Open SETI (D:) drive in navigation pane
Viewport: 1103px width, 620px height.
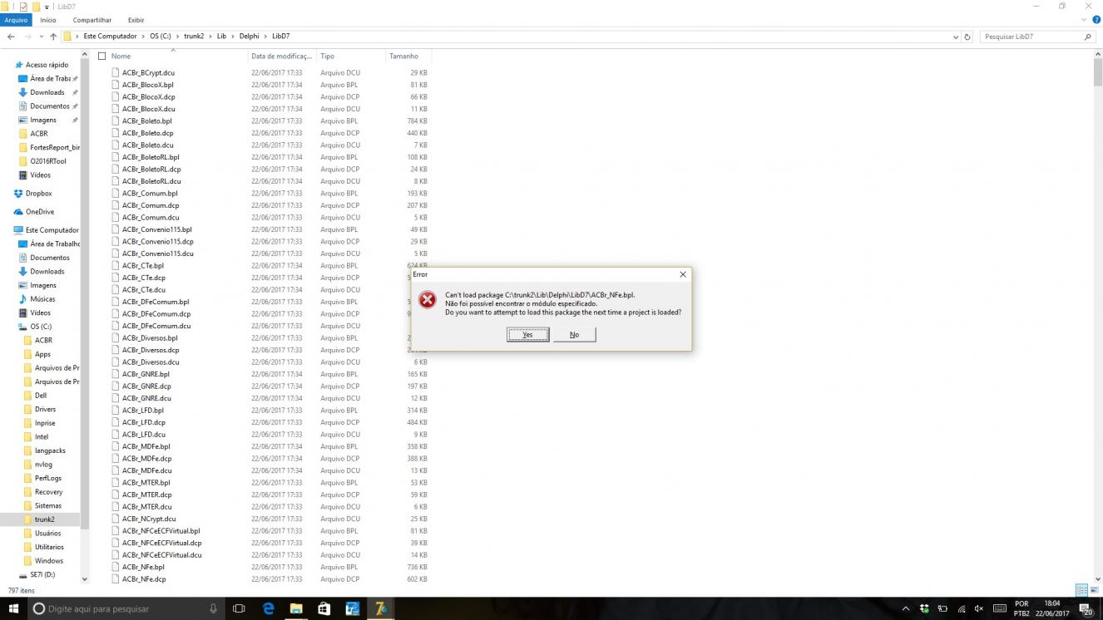(x=42, y=574)
